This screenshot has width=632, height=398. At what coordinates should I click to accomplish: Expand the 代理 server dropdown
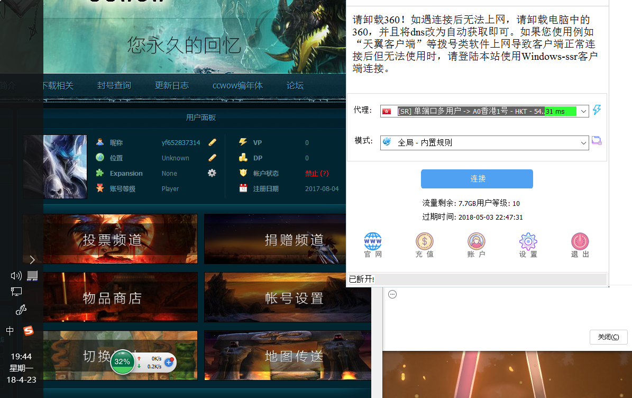click(583, 111)
